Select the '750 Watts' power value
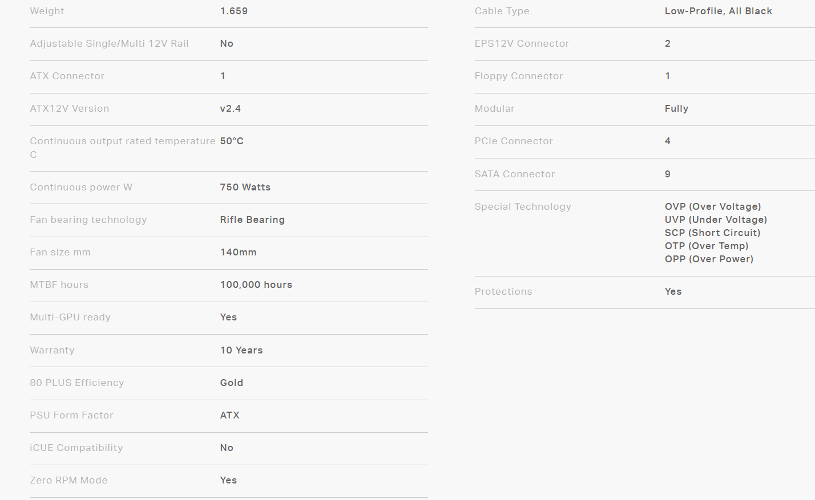 245,187
